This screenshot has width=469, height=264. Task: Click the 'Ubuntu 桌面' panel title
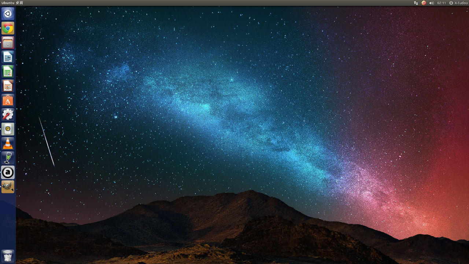[12, 3]
